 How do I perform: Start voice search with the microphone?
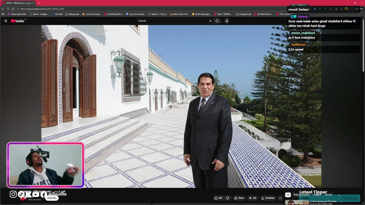point(227,21)
